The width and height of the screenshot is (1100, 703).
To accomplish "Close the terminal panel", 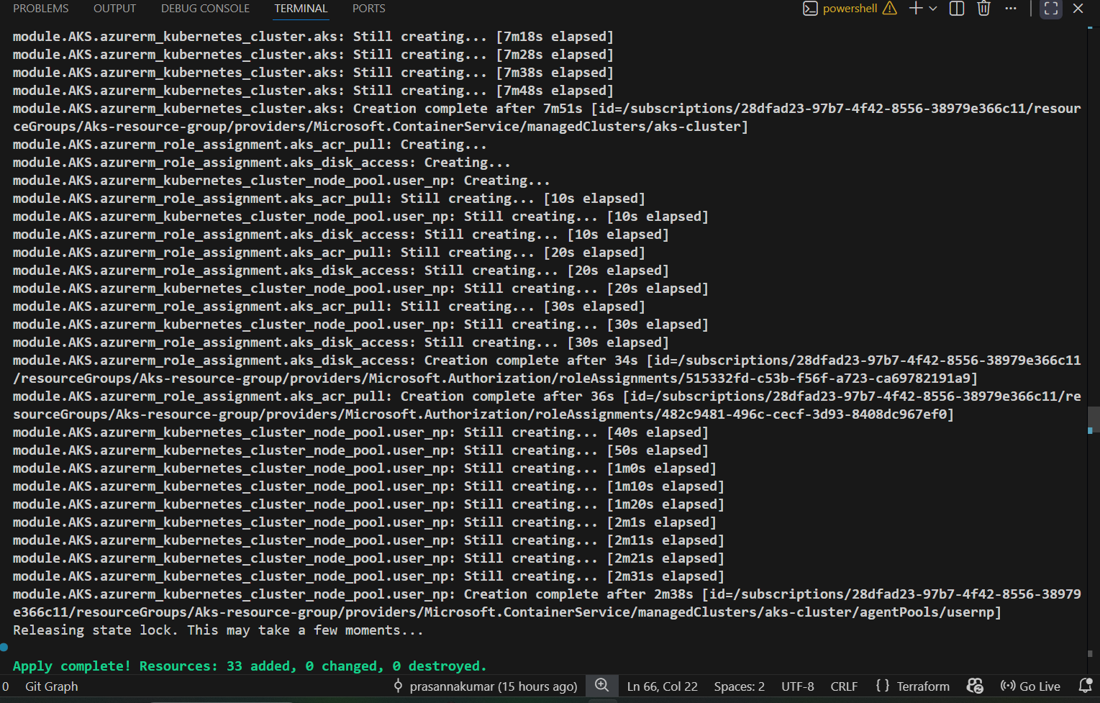I will (1078, 9).
